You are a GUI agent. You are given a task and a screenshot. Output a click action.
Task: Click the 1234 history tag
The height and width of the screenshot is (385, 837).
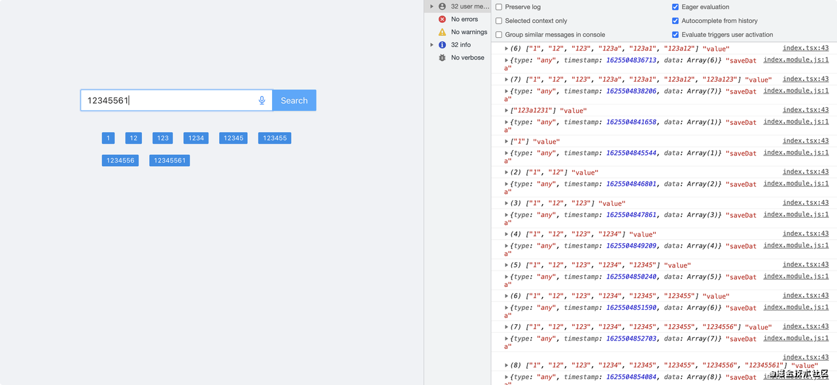click(196, 138)
